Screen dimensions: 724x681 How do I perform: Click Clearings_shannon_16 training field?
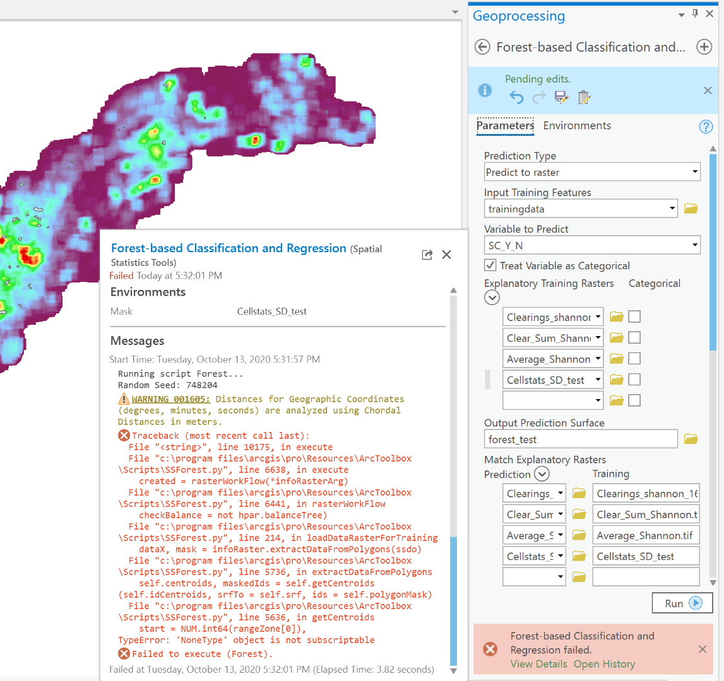tap(646, 493)
